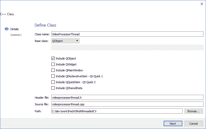Click the Class name text field
This screenshot has height=129, width=206.
point(127,34)
